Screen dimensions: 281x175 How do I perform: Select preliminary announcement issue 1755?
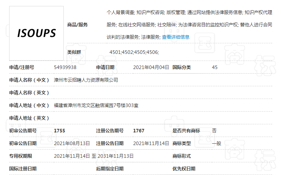[60, 131]
